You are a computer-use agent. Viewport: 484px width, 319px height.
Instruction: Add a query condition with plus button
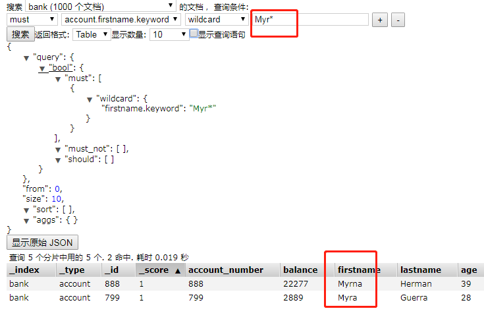[380, 20]
